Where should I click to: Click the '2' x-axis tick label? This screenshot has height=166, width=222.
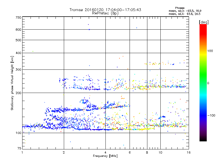tap(64, 152)
